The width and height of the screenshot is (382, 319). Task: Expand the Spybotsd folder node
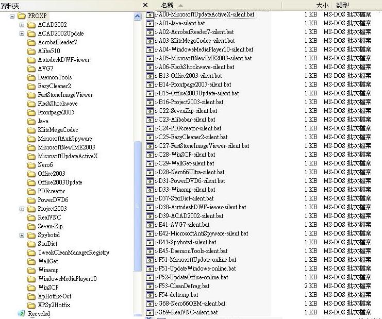pos(22,235)
